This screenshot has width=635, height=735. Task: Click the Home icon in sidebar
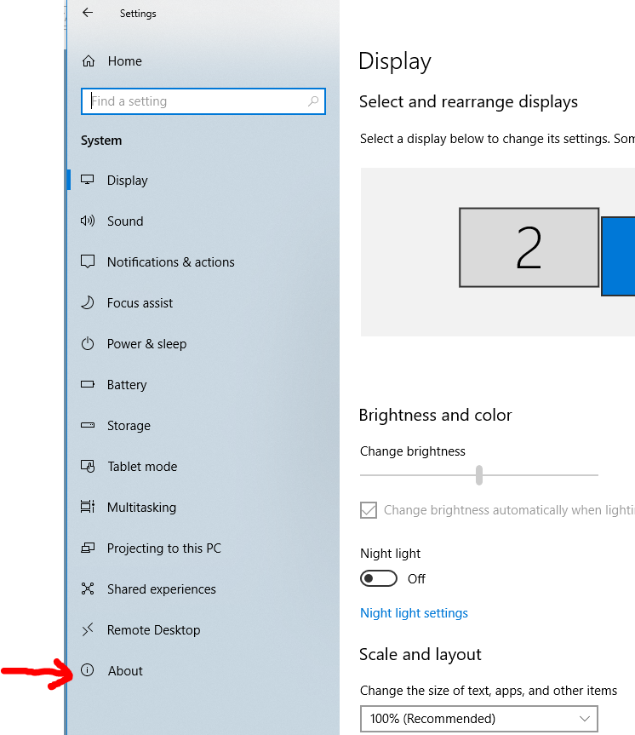pyautogui.click(x=88, y=61)
